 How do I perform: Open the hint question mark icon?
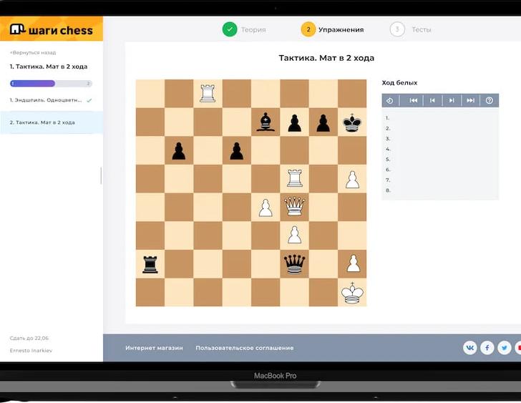click(x=490, y=101)
